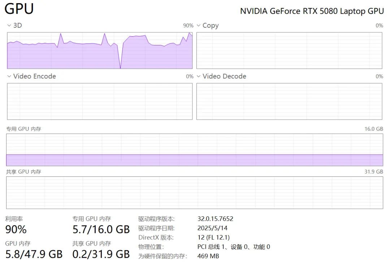Image resolution: width=390 pixels, height=265 pixels.
Task: Click the driver version 32.0.15.7652
Action: [215, 219]
